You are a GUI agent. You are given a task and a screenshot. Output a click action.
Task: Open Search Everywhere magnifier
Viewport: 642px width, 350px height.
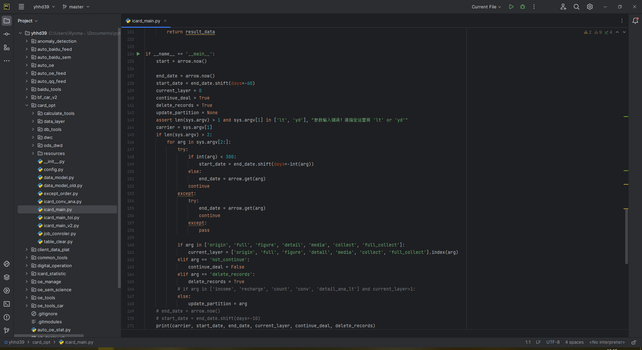(576, 7)
